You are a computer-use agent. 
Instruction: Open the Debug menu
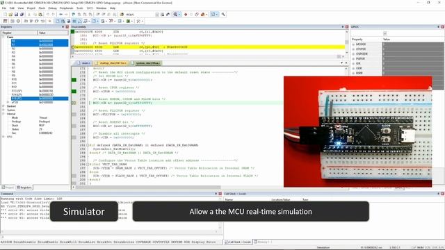pyautogui.click(x=53, y=8)
